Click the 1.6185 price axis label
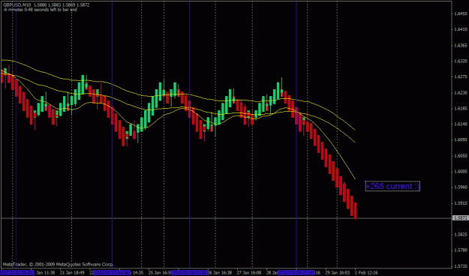 tap(460, 109)
